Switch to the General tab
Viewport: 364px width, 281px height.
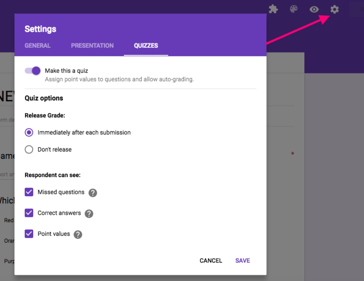coord(37,46)
